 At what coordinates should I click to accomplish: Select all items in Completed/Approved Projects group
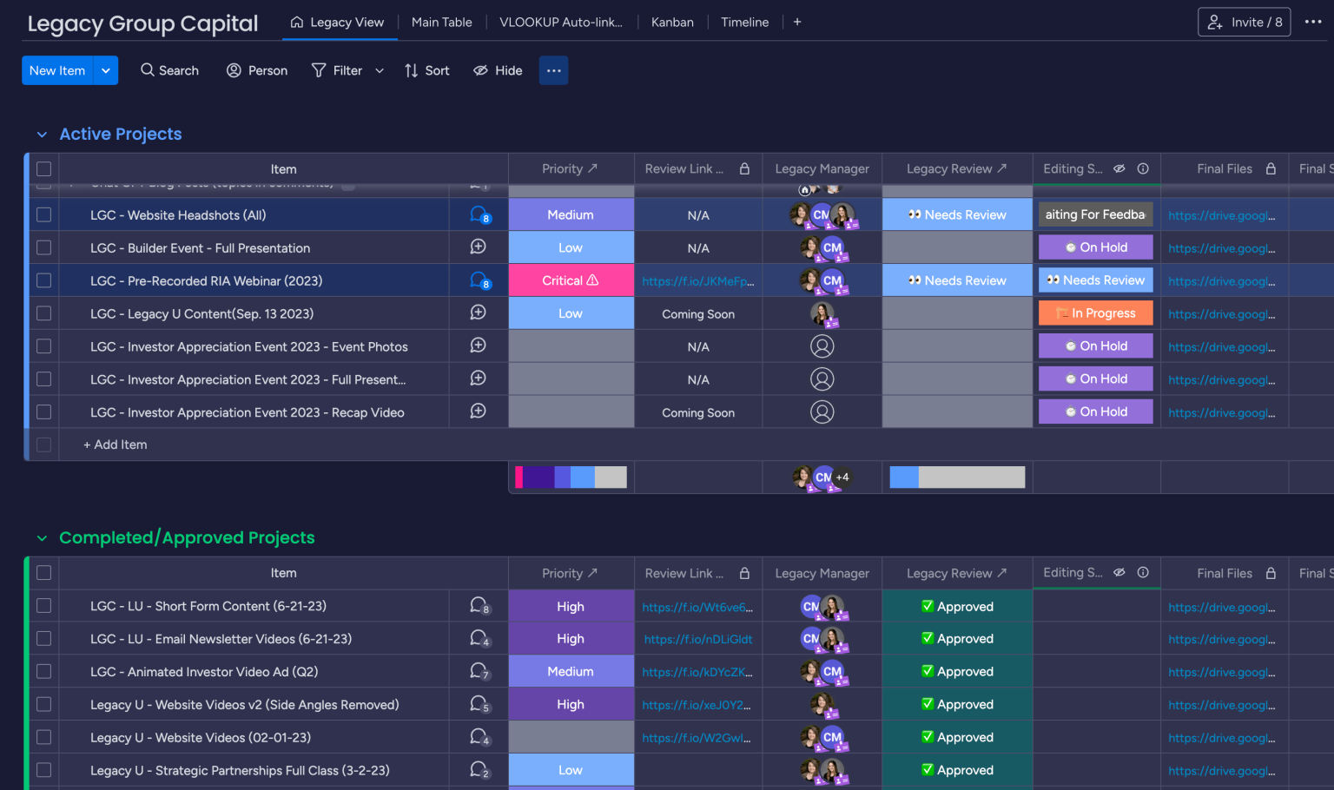tap(43, 573)
